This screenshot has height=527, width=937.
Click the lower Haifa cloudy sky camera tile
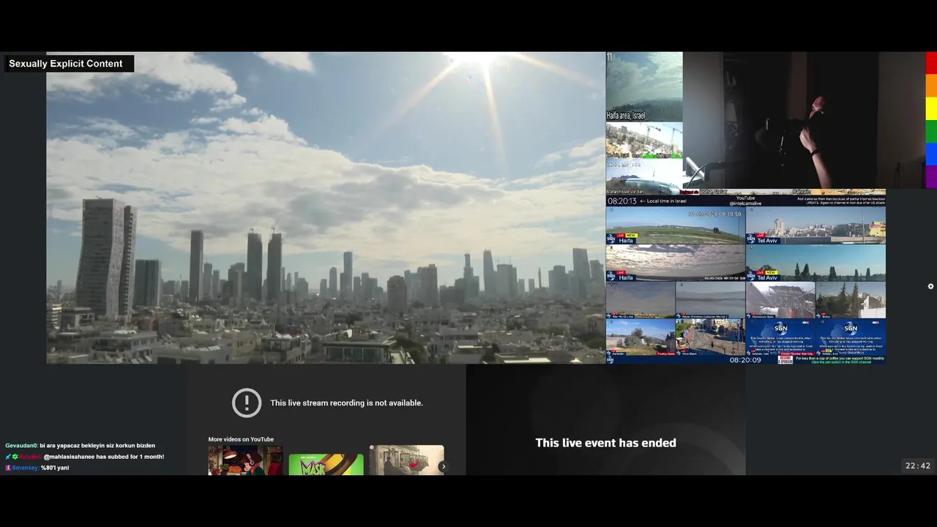click(x=676, y=263)
